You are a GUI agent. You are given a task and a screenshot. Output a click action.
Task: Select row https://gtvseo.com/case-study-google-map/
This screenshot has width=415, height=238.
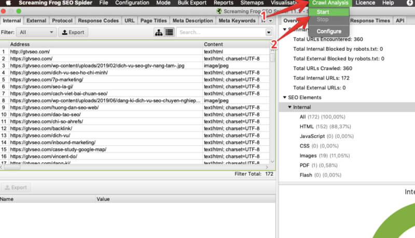click(134, 149)
